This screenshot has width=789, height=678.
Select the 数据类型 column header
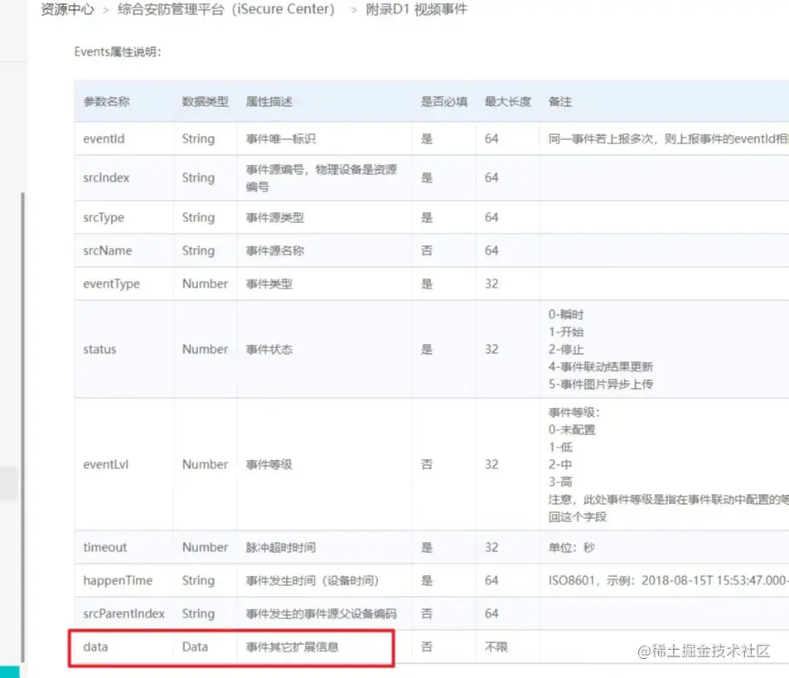click(x=206, y=102)
